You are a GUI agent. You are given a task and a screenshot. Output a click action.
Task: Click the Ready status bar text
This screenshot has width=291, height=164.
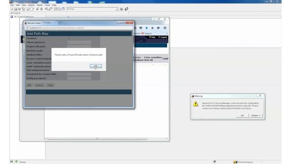pos(23,162)
